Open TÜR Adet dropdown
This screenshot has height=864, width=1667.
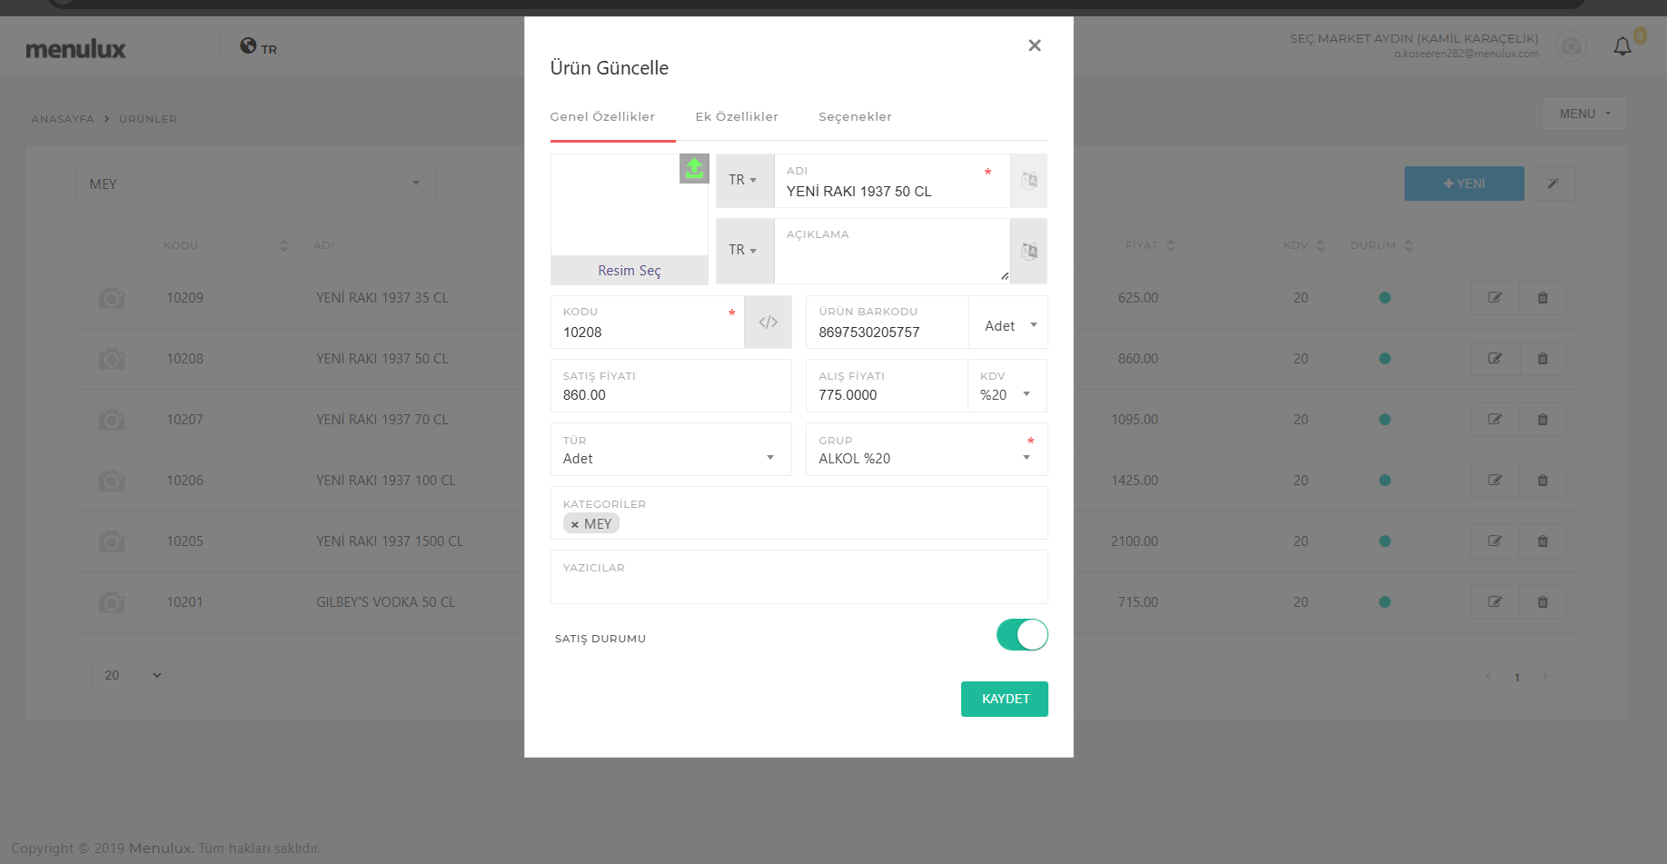click(x=670, y=450)
